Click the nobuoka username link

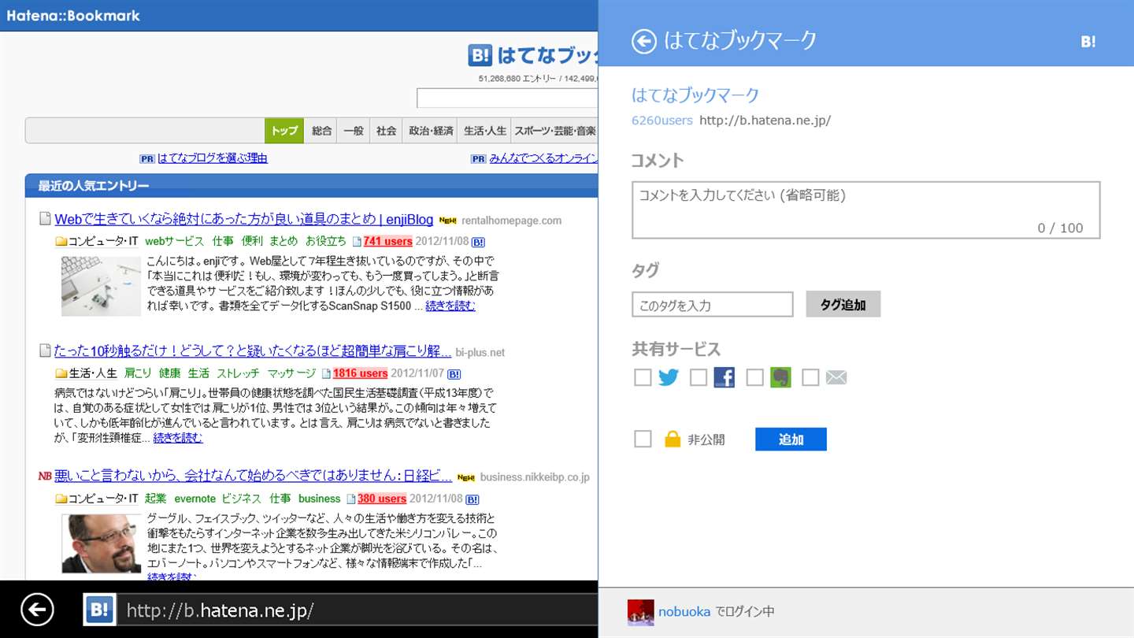click(684, 612)
